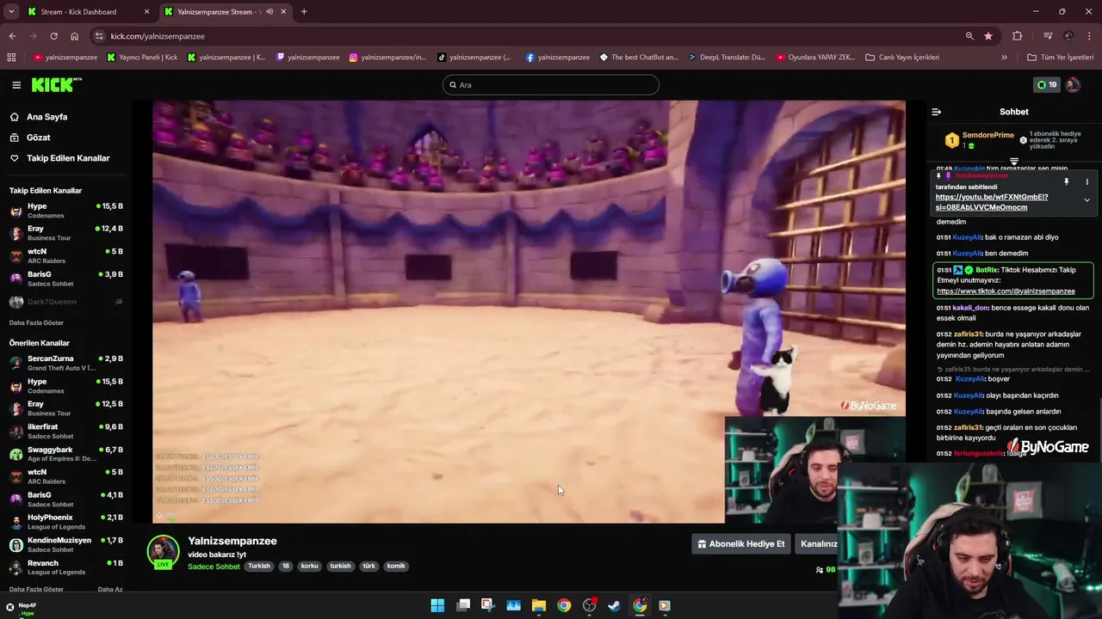Open KendineMuzisyen recommended channel

pyautogui.click(x=67, y=544)
